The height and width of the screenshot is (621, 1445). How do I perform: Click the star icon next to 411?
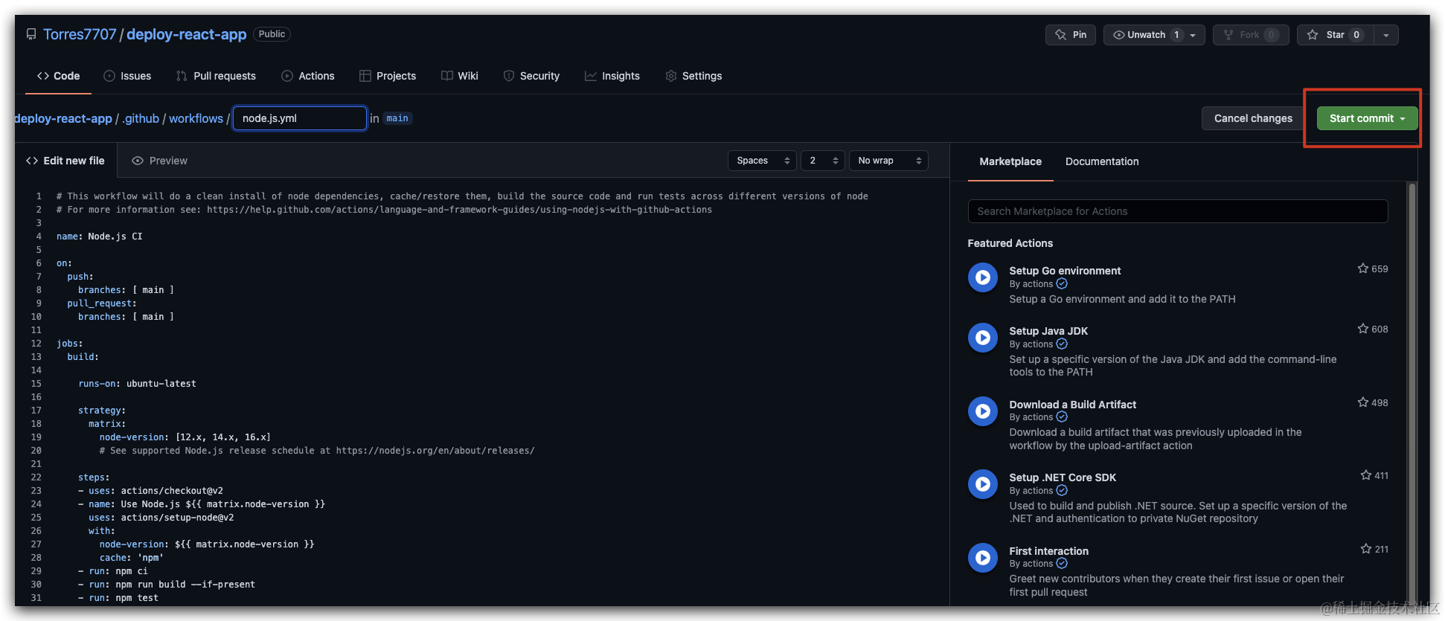pos(1366,475)
